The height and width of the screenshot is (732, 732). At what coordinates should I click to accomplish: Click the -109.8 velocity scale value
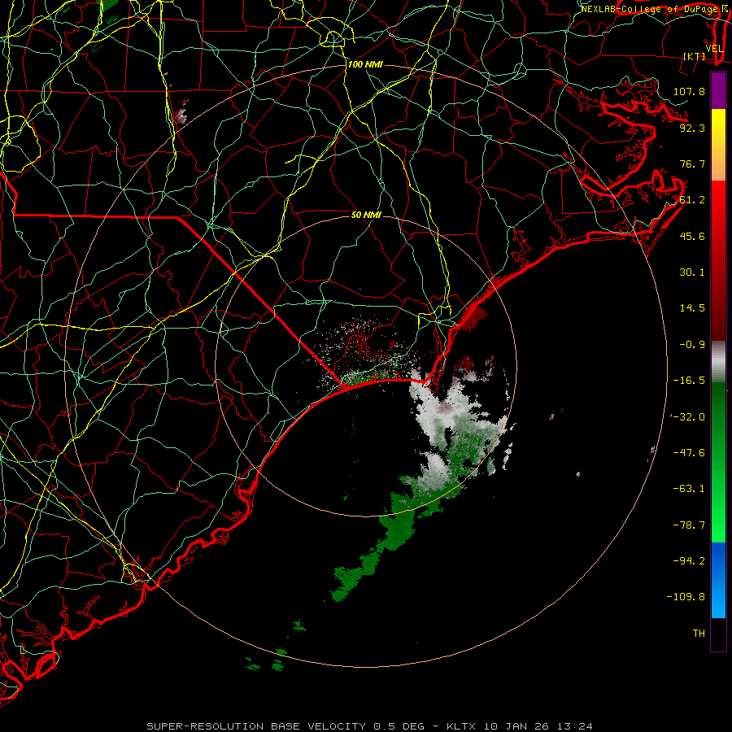tap(686, 597)
